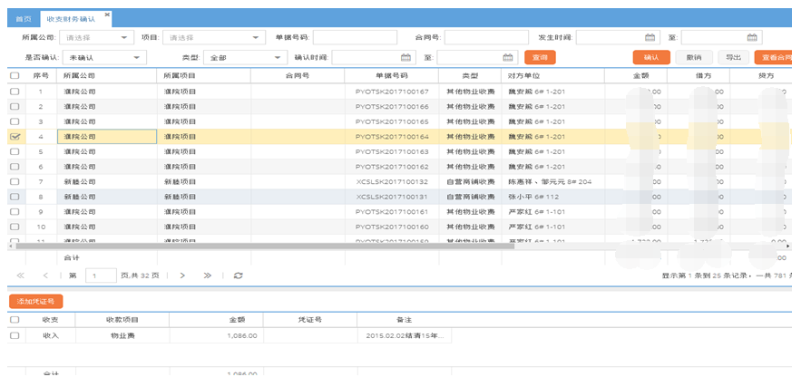This screenshot has height=377, width=811.
Task: Focus the 合同号 filter input field
Action: pyautogui.click(x=486, y=37)
